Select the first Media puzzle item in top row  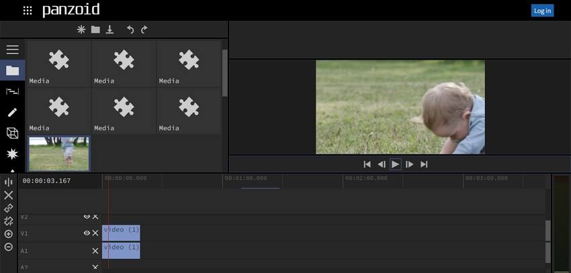tap(58, 64)
